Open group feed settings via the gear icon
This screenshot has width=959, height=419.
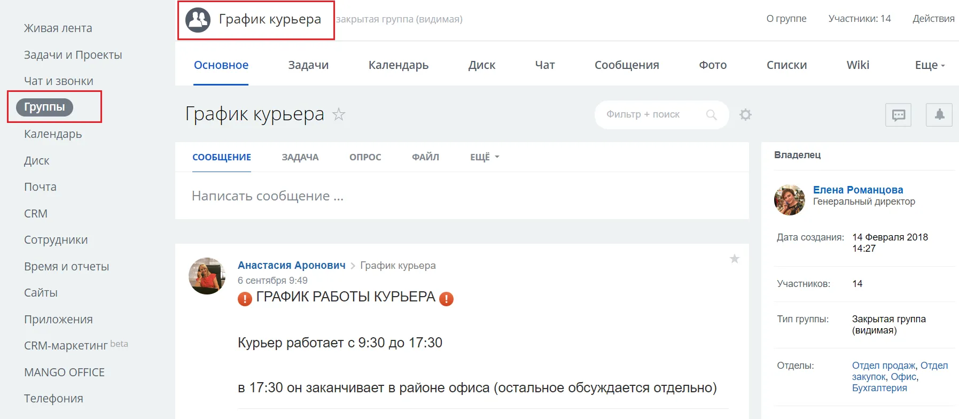pyautogui.click(x=746, y=114)
